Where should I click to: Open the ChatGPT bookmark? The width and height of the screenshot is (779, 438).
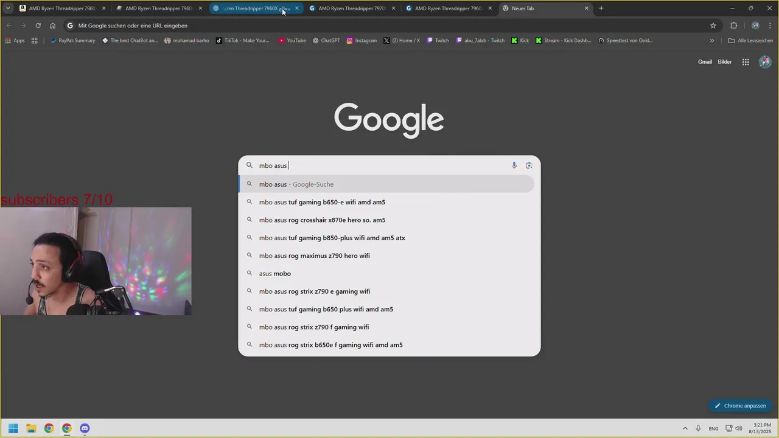click(326, 41)
